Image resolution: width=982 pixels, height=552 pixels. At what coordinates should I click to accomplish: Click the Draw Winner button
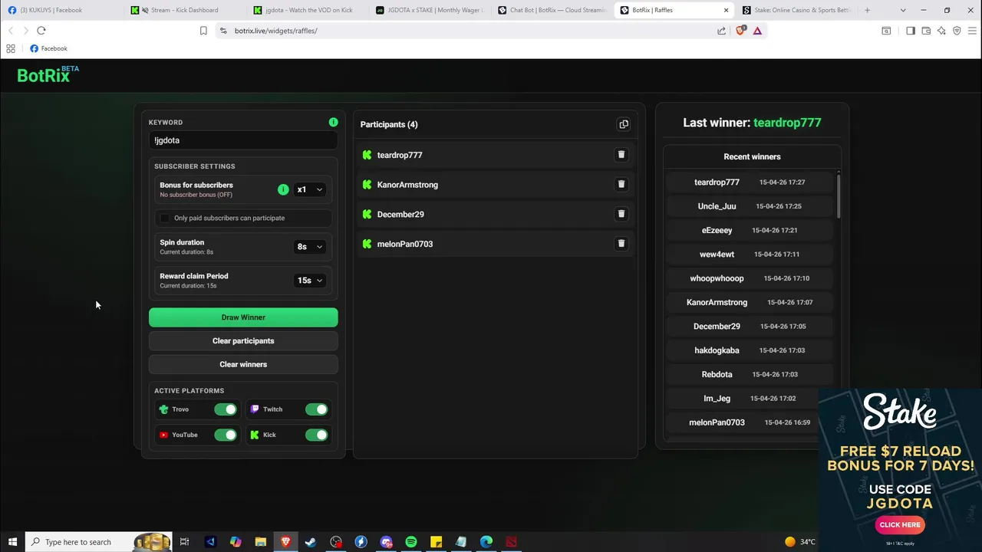(243, 317)
